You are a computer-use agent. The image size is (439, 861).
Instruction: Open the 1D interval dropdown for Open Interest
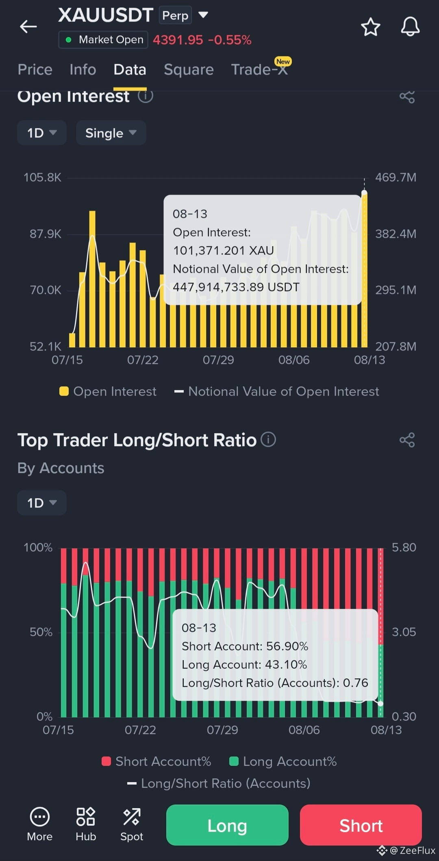pos(42,133)
